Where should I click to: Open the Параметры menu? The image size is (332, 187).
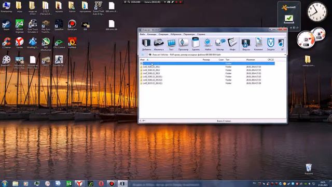pos(189,34)
